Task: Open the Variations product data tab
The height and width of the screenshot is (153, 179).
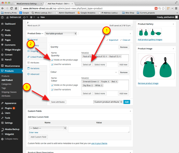Action: click(x=35, y=68)
